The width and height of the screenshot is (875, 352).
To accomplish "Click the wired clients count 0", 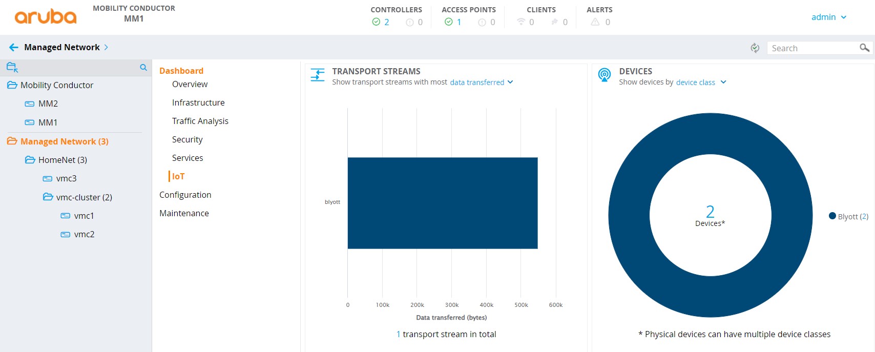I will (x=565, y=22).
